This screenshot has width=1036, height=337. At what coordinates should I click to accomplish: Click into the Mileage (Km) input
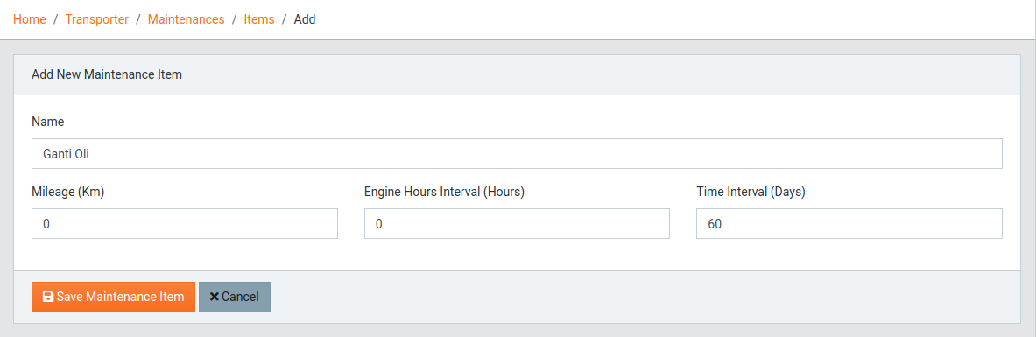(x=184, y=224)
